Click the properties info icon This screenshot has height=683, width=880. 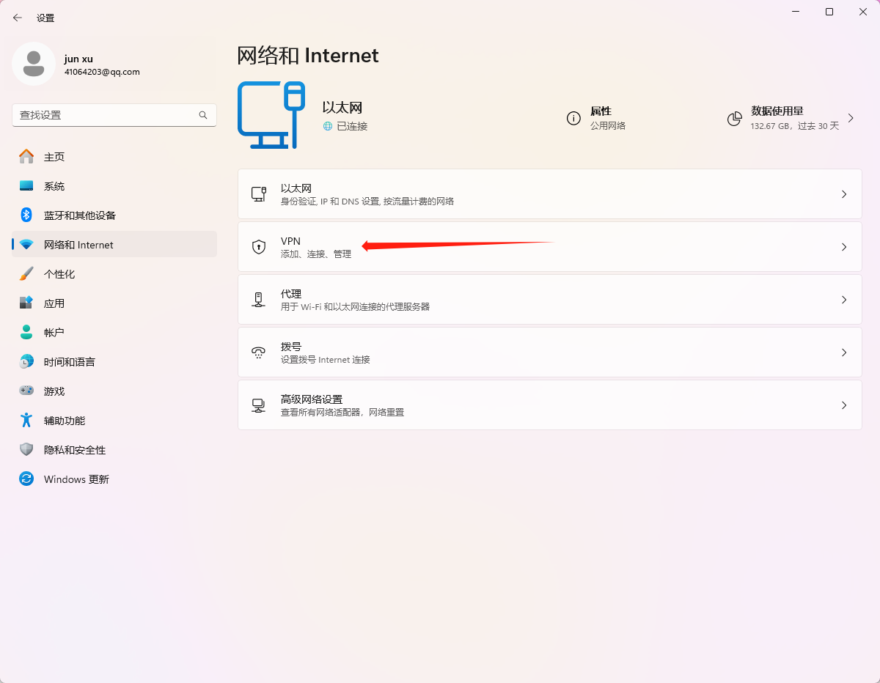(x=573, y=119)
